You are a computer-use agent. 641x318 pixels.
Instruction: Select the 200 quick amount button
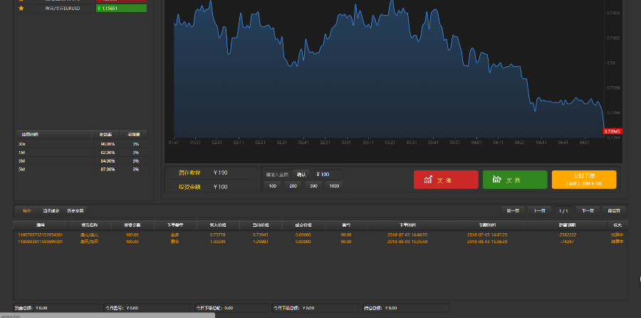(293, 185)
